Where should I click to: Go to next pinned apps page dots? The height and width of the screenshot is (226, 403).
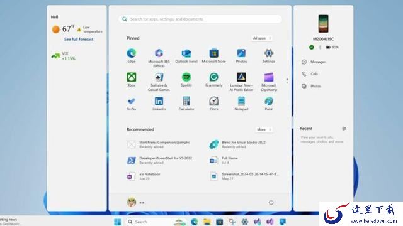[x=287, y=81]
